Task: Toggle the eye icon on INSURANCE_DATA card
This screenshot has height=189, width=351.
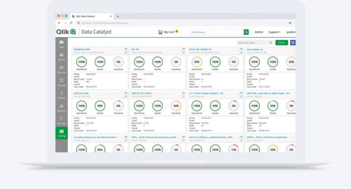Action: coord(126,49)
